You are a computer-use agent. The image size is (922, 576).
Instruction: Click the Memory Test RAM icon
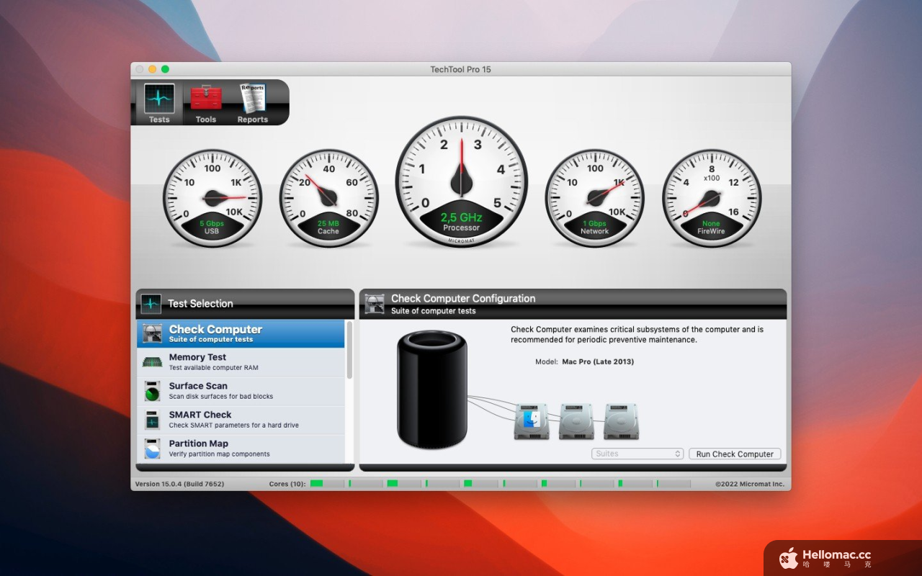tap(152, 362)
